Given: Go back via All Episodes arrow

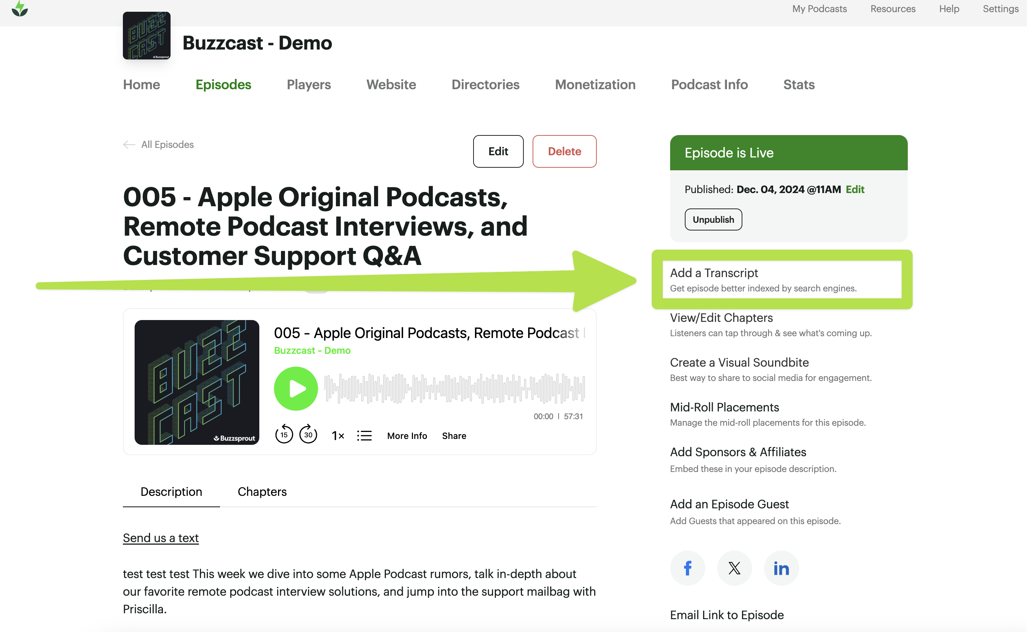Looking at the screenshot, I should pos(129,145).
